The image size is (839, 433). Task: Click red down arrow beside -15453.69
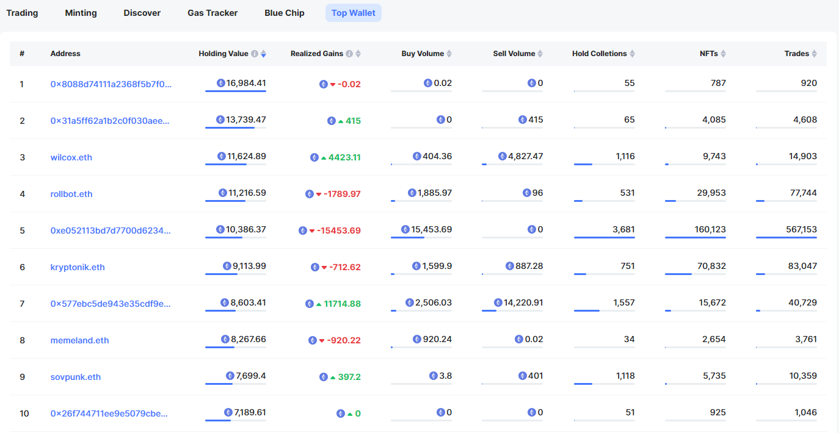click(x=312, y=231)
